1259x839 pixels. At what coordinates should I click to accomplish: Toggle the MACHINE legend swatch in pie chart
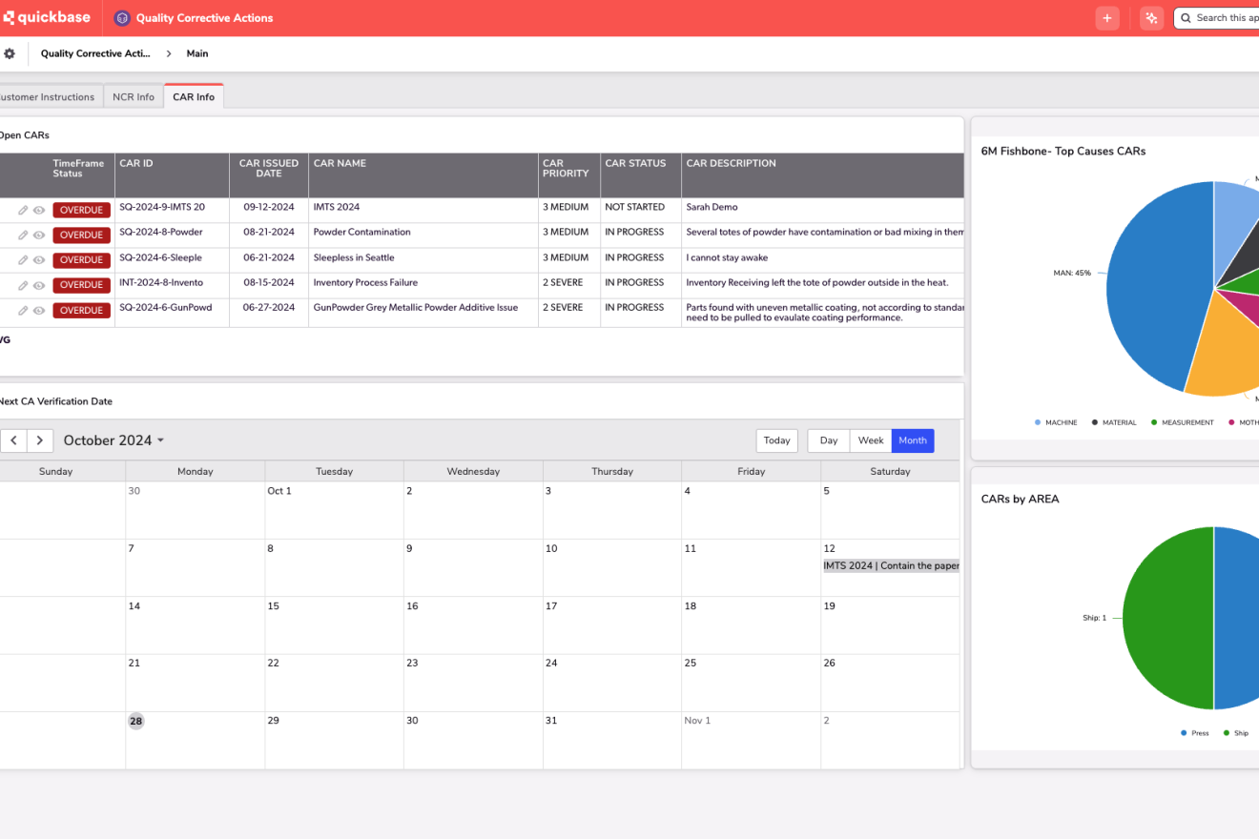(x=1038, y=422)
